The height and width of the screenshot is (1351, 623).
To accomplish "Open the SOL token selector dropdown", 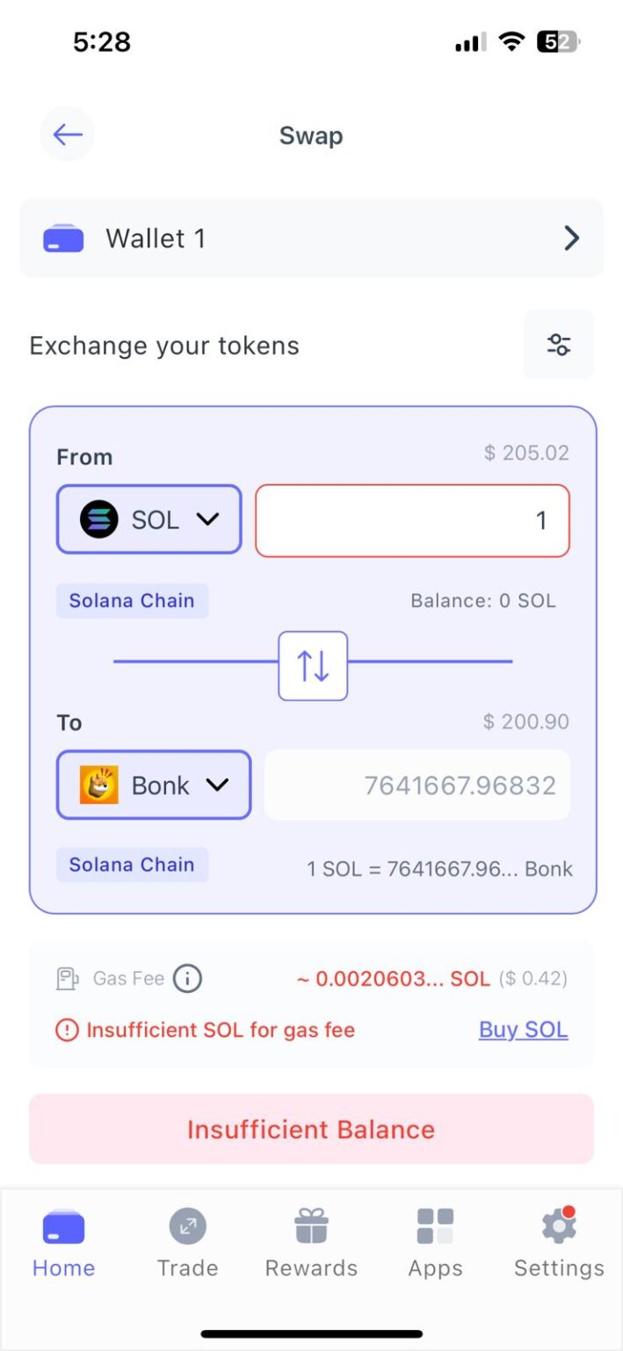I will (x=149, y=520).
